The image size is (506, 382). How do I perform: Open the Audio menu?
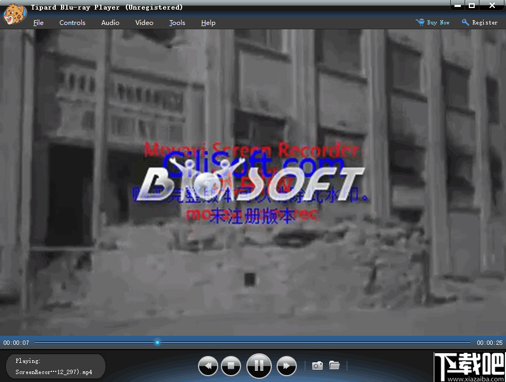(110, 23)
